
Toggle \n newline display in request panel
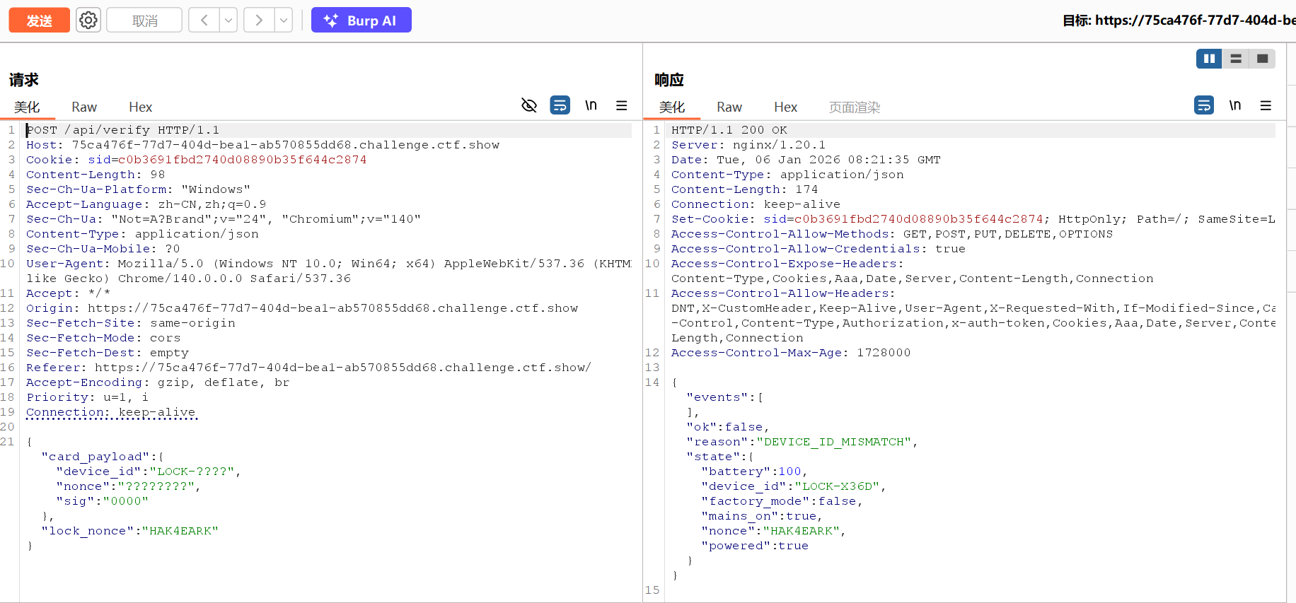[x=591, y=105]
